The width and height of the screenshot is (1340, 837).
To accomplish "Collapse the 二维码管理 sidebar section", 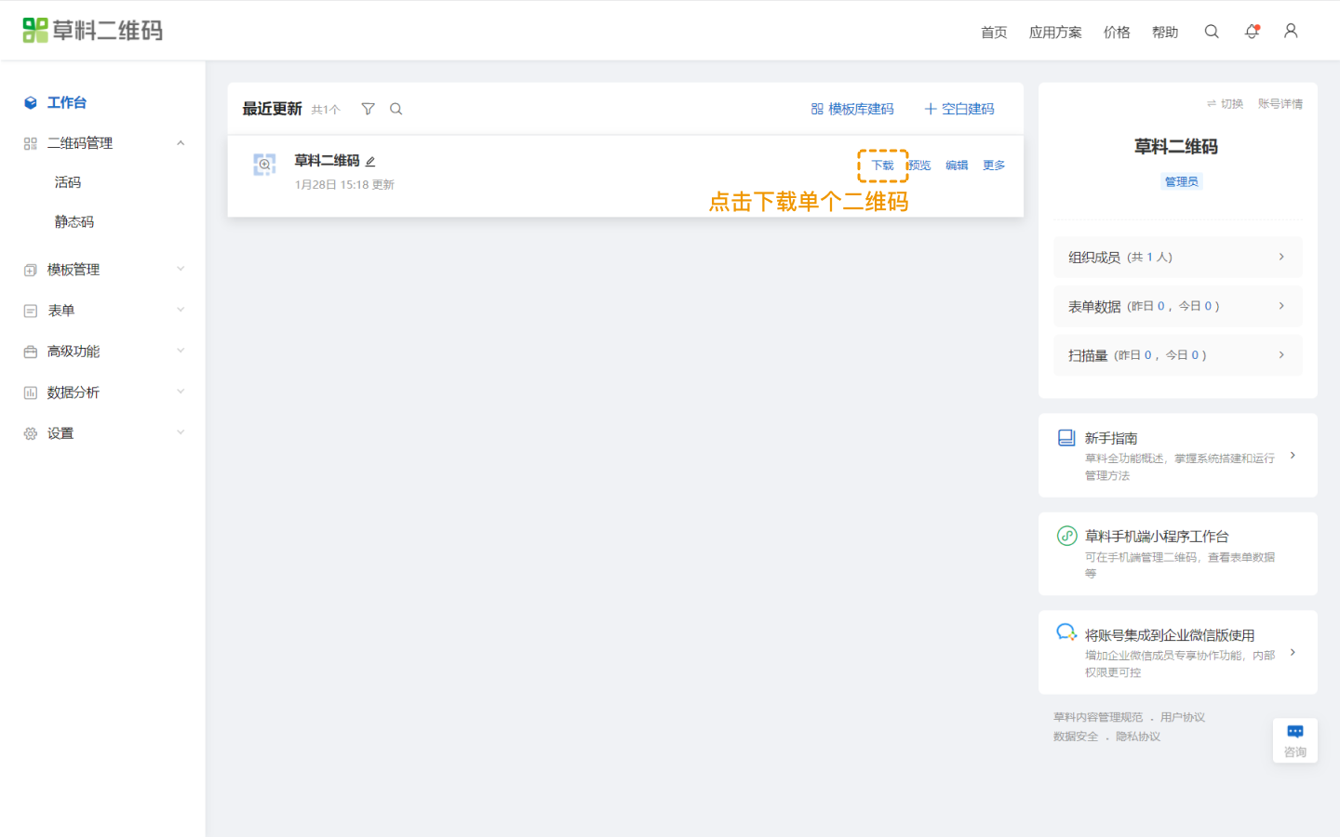I will point(181,143).
